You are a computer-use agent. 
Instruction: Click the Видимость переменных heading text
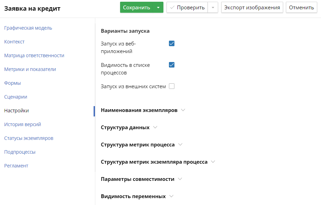pos(133,196)
